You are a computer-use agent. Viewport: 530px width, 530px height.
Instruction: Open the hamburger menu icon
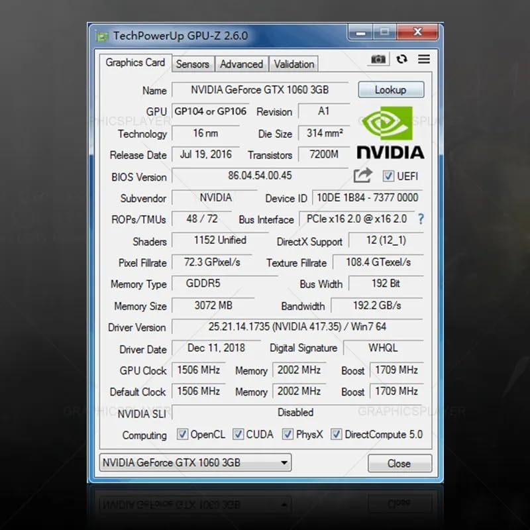point(424,59)
